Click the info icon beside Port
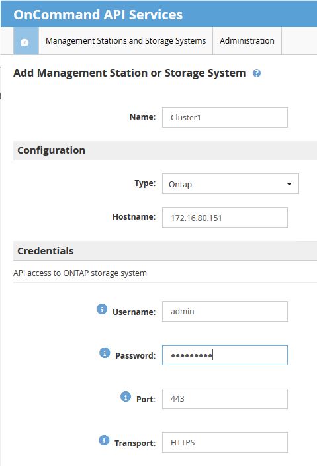This screenshot has height=466, width=317. (x=126, y=396)
